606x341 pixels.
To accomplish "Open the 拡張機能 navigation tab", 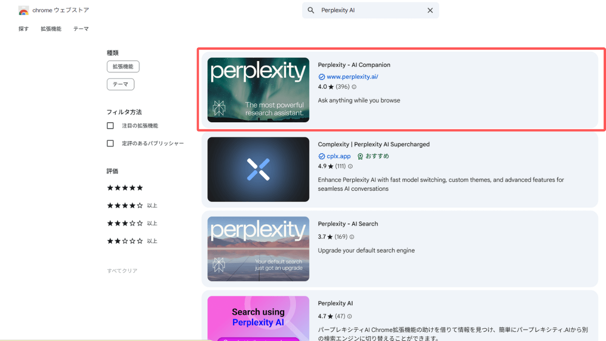I will pyautogui.click(x=51, y=29).
